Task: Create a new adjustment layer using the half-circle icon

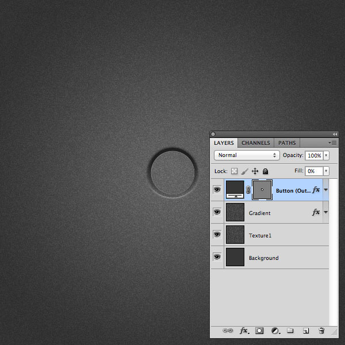Action: click(x=275, y=331)
